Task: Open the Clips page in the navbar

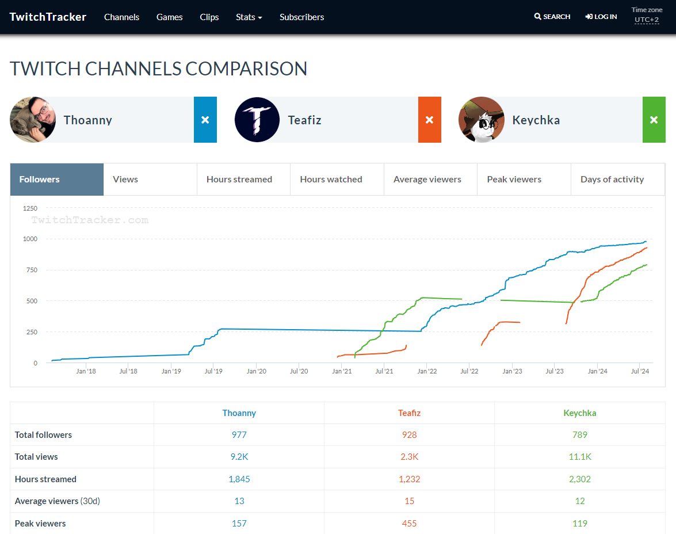Action: click(x=209, y=17)
